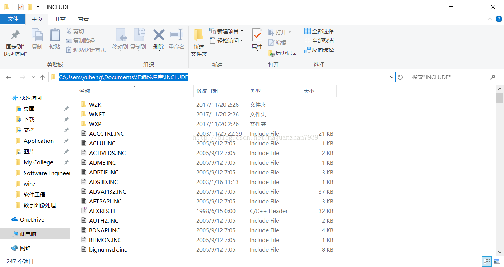
Task: Click the scrollbar down arrow
Action: tap(500, 253)
